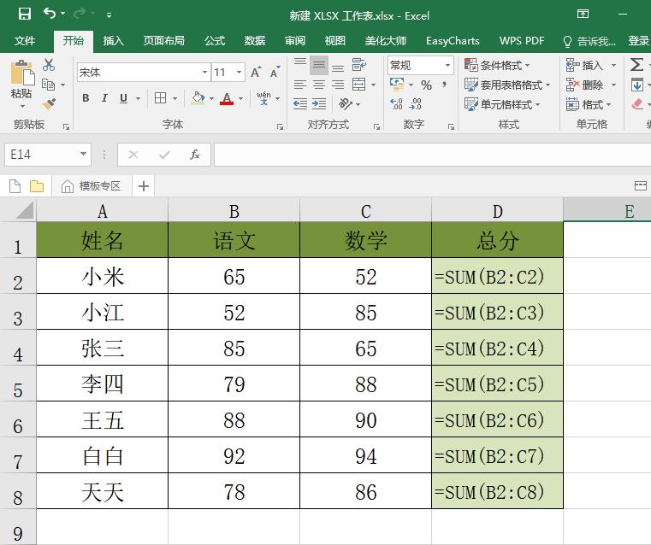Screen dimensions: 651x545
Task: Toggle Italic formatting
Action: (x=104, y=98)
